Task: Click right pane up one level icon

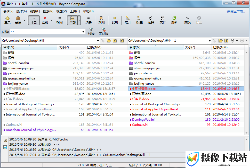Action: pyautogui.click(x=226, y=41)
